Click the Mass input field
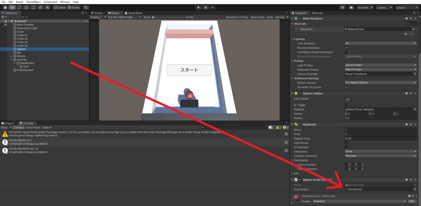This screenshot has height=206, width=421. [x=381, y=130]
